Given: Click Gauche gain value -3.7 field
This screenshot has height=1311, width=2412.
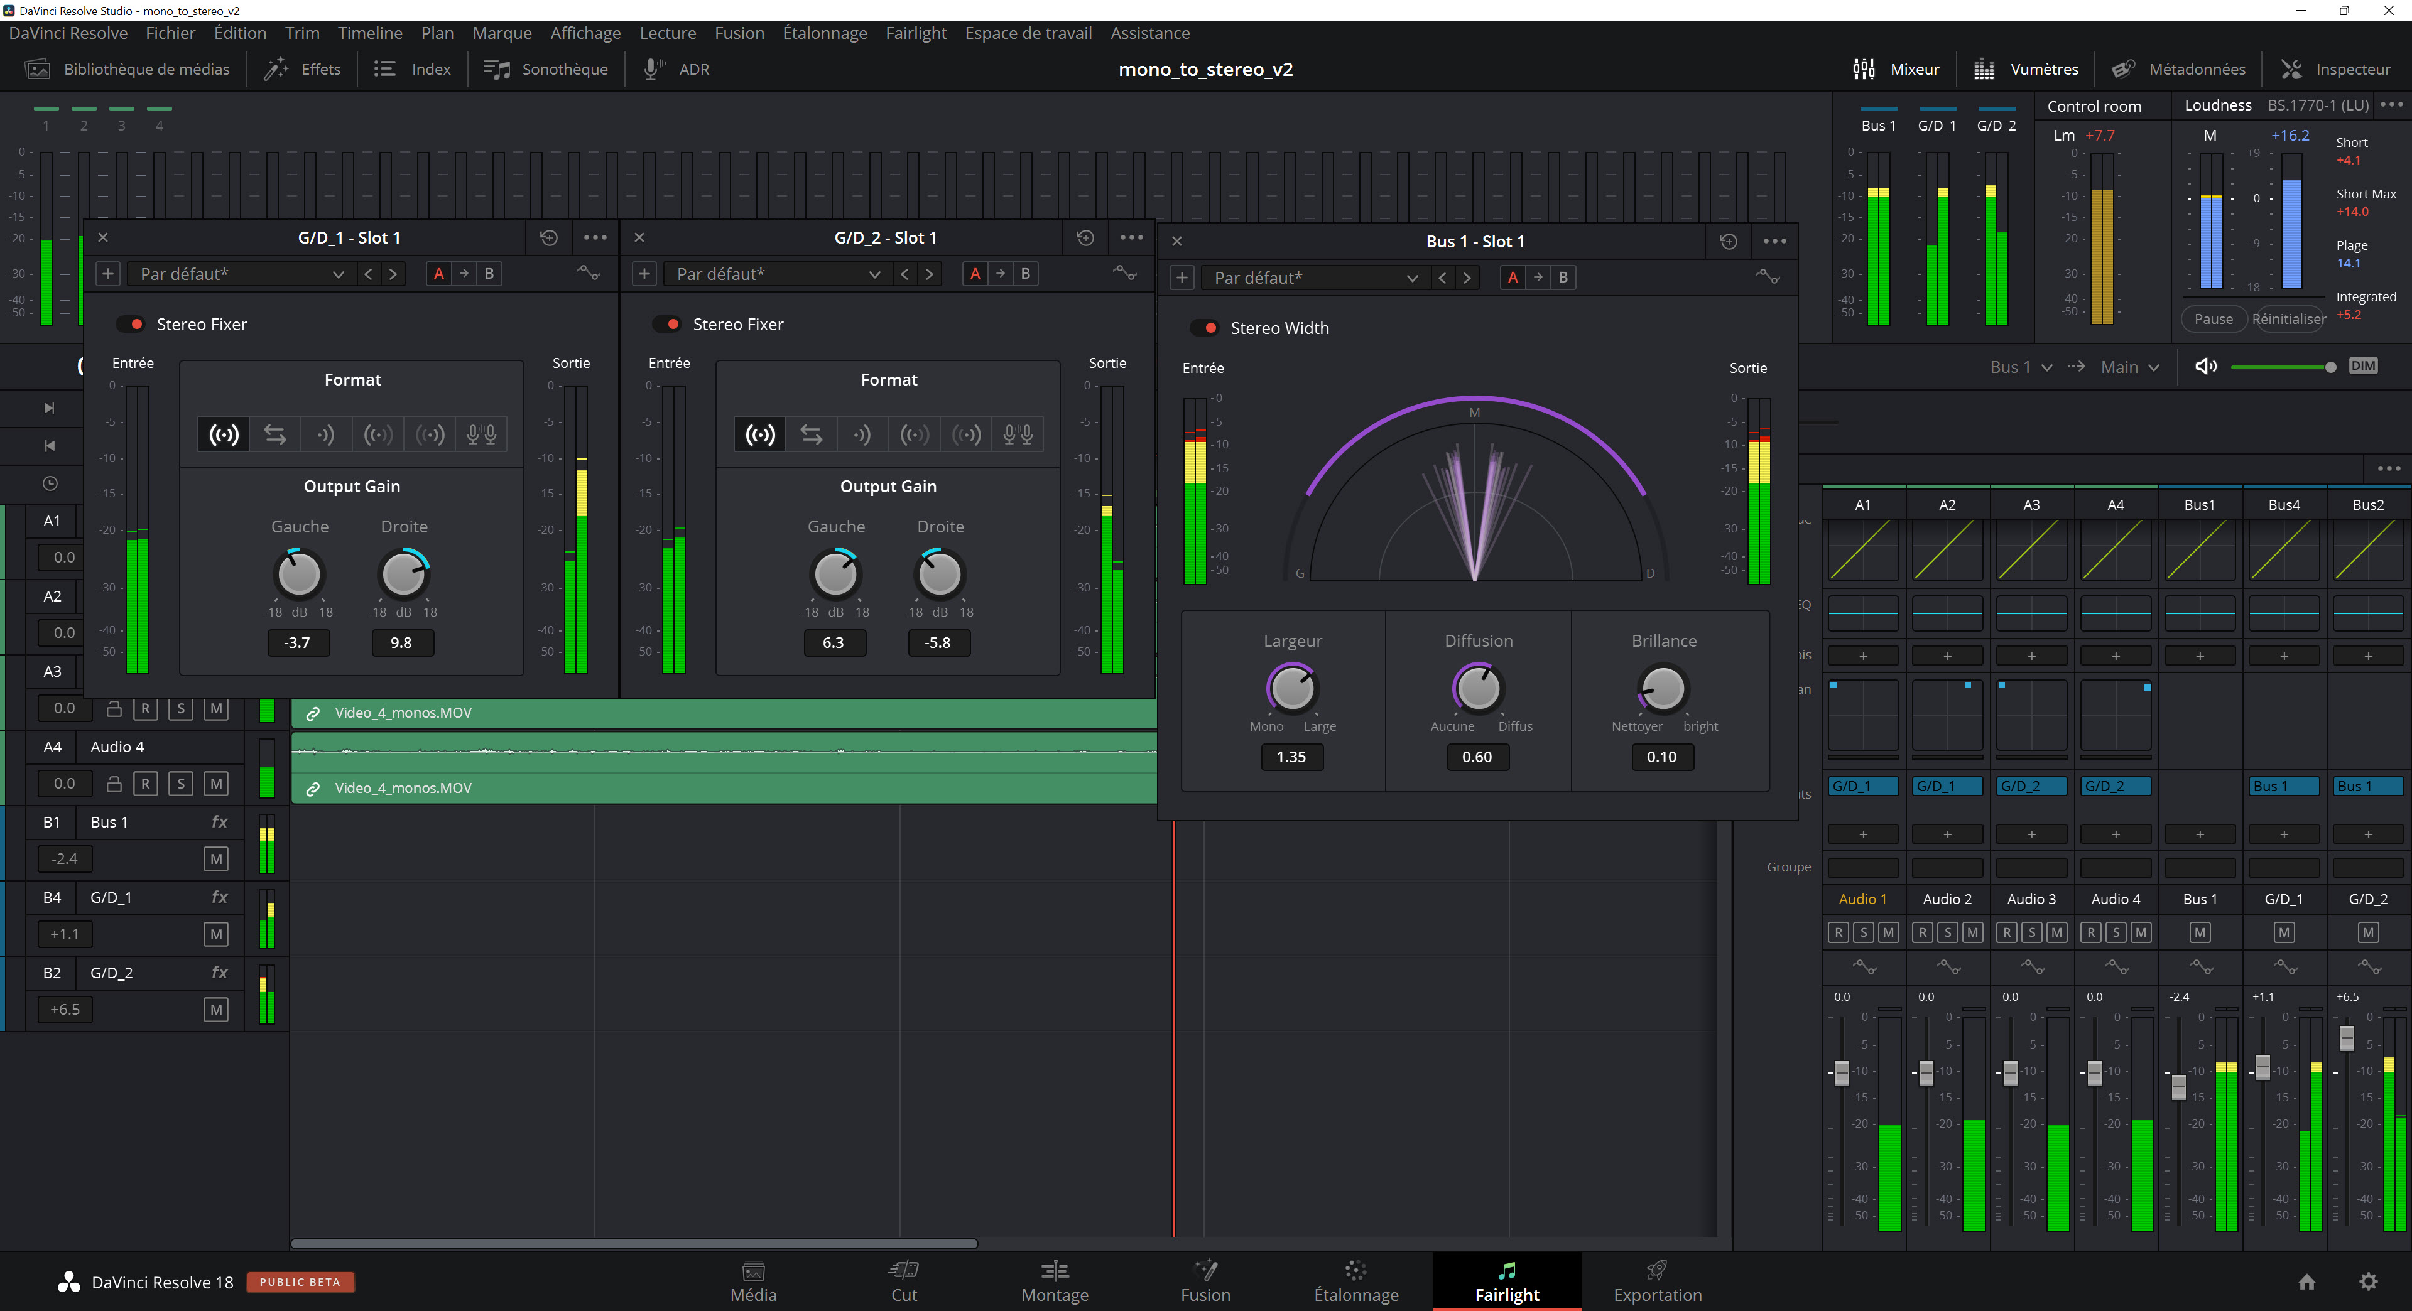Looking at the screenshot, I should pyautogui.click(x=297, y=643).
